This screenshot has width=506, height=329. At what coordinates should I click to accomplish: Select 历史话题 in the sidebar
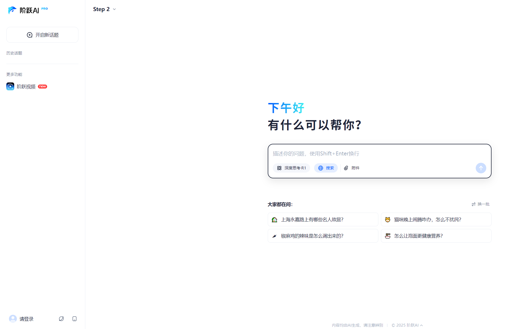(14, 53)
